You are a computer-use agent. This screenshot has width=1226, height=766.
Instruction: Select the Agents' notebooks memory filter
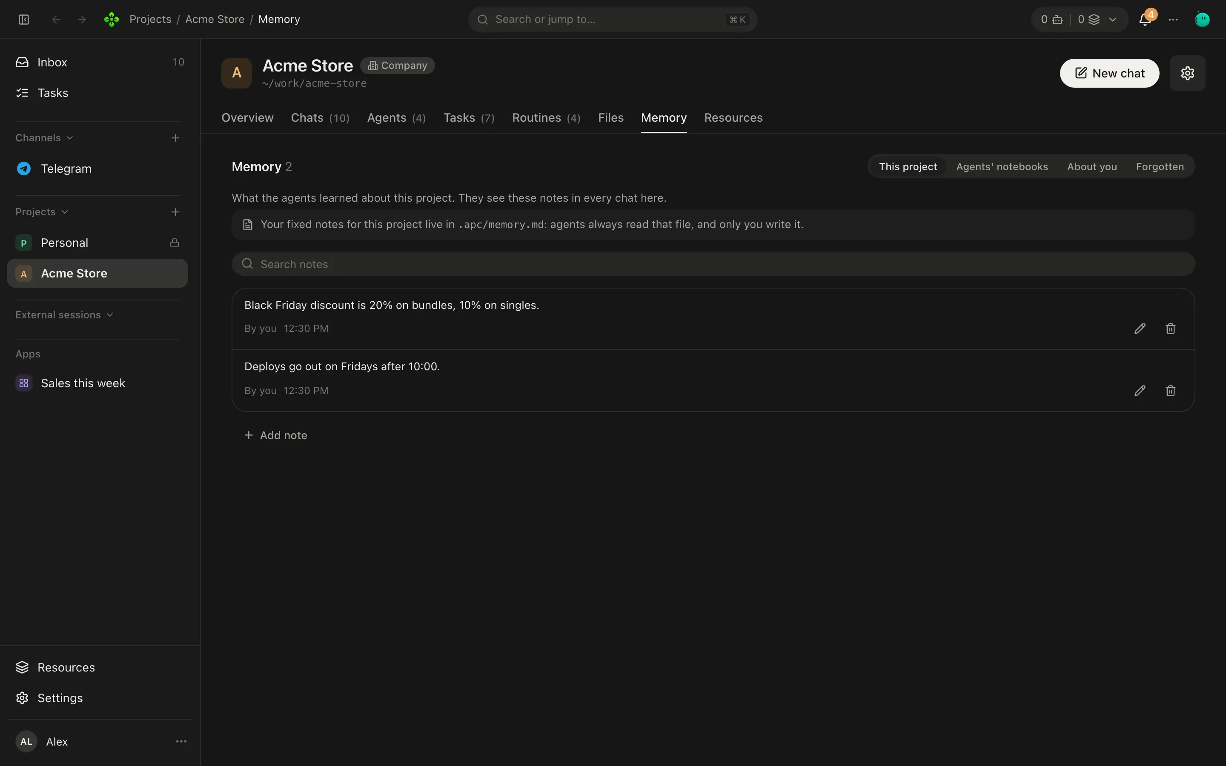pos(1002,167)
